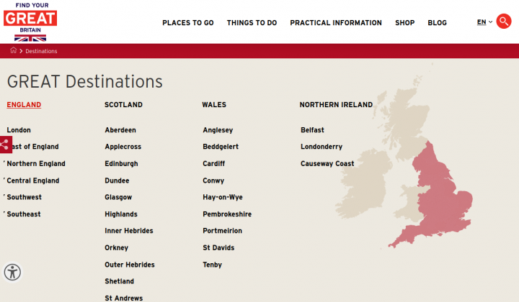
Task: Open the London destination link
Action: pos(19,130)
